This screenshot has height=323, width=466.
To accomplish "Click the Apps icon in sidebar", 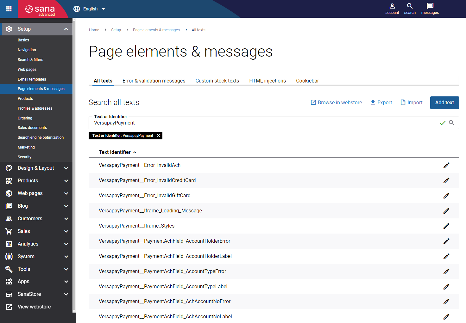I will pyautogui.click(x=9, y=282).
